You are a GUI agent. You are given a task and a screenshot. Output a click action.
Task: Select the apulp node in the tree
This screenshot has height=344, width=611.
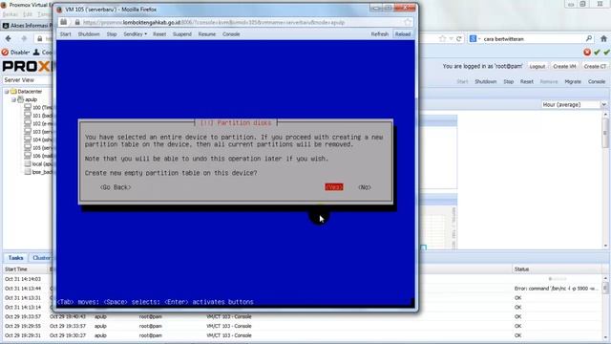pyautogui.click(x=28, y=99)
